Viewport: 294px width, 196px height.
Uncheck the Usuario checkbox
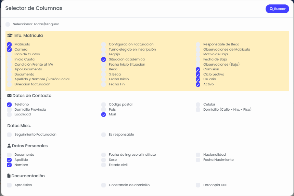click(198, 79)
